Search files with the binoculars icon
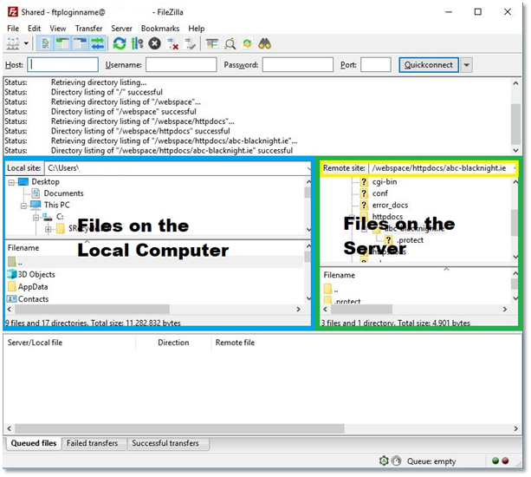Viewport: 531px width, 477px height. 265,43
